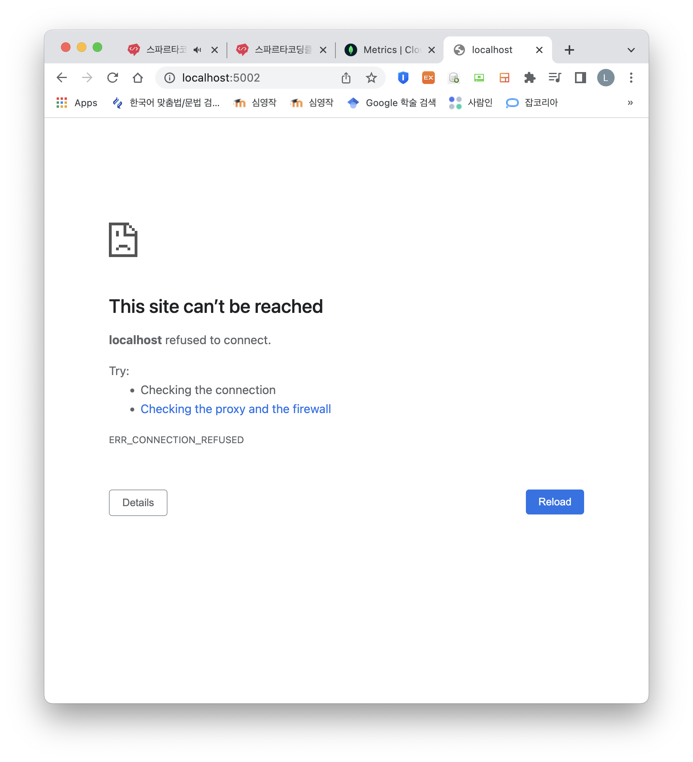693x762 pixels.
Task: Switch to the Metrics | Cloud tab
Action: point(389,50)
